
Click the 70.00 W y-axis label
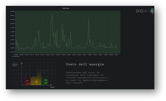point(12,32)
